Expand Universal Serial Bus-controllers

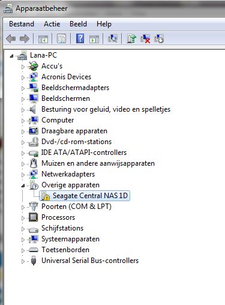click(x=23, y=261)
